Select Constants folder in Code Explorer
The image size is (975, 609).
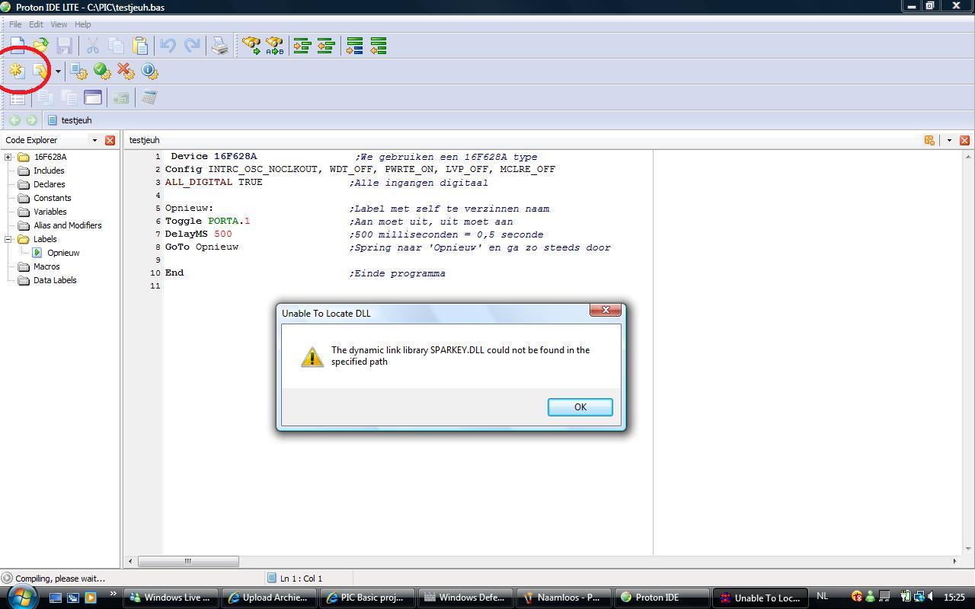(x=52, y=198)
